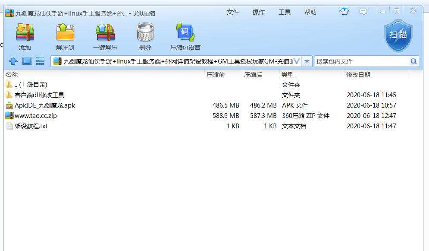The width and height of the screenshot is (429, 251).
Task: Go up one level with the arrow icon
Action: [x=13, y=61]
